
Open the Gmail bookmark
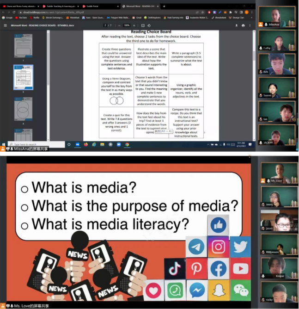137,18
